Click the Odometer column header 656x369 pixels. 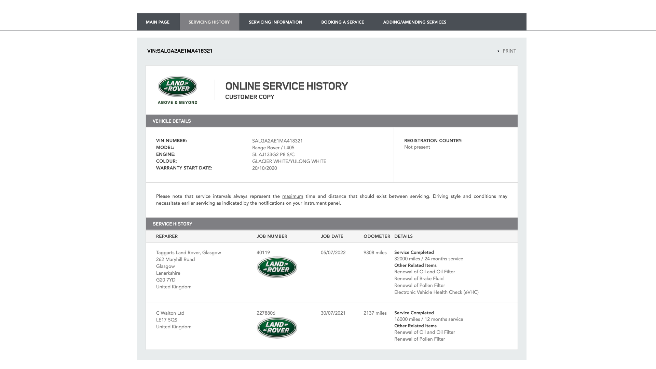point(377,236)
